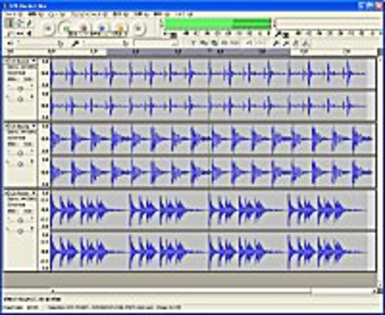Viewport: 385px width, 315px height.
Task: Click the Trim Audio toolbar icon
Action: [218, 34]
